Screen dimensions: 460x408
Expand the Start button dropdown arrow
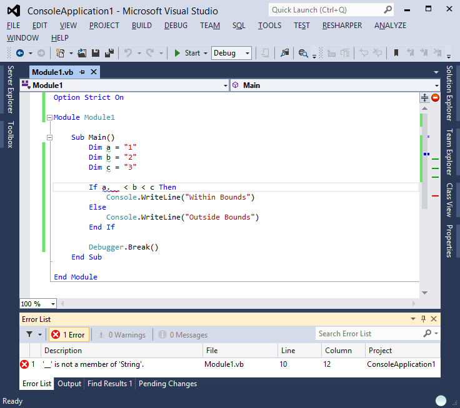click(x=206, y=53)
